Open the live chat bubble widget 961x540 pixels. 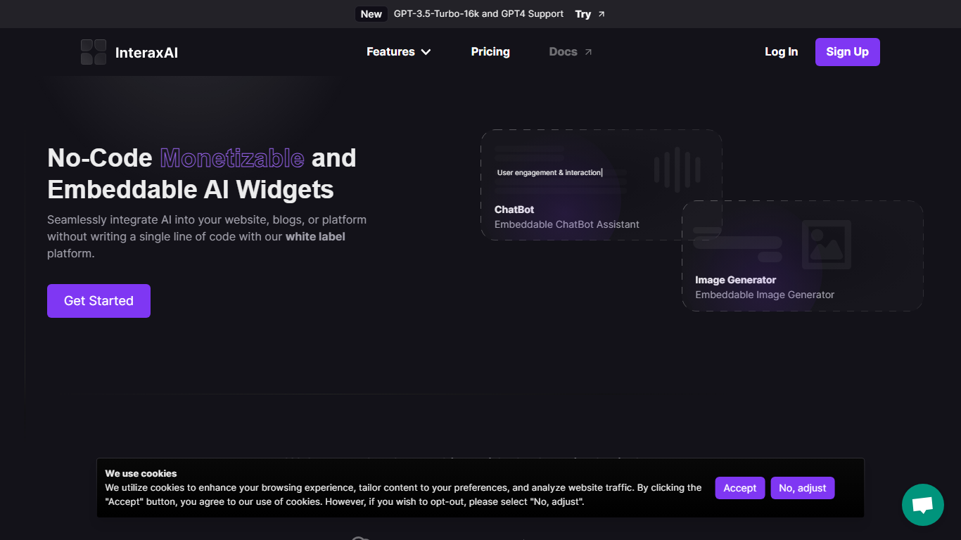[922, 505]
